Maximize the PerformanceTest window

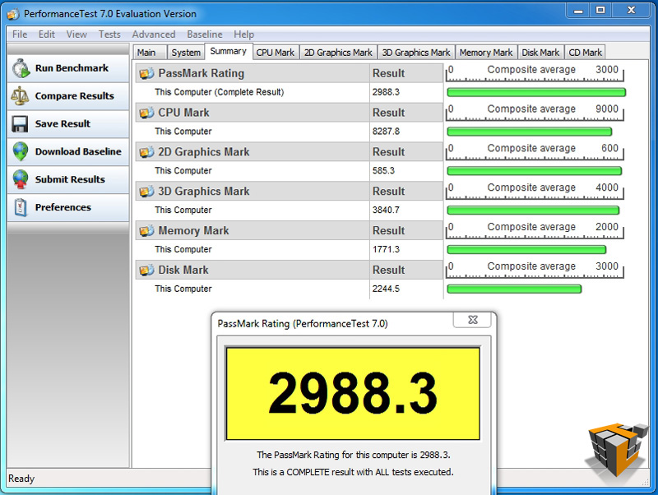point(600,11)
